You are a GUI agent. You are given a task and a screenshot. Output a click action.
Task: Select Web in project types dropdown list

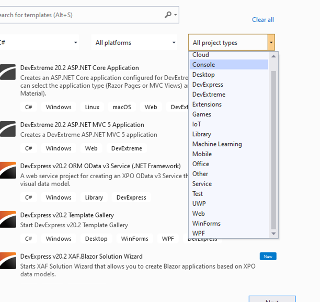pos(229,214)
